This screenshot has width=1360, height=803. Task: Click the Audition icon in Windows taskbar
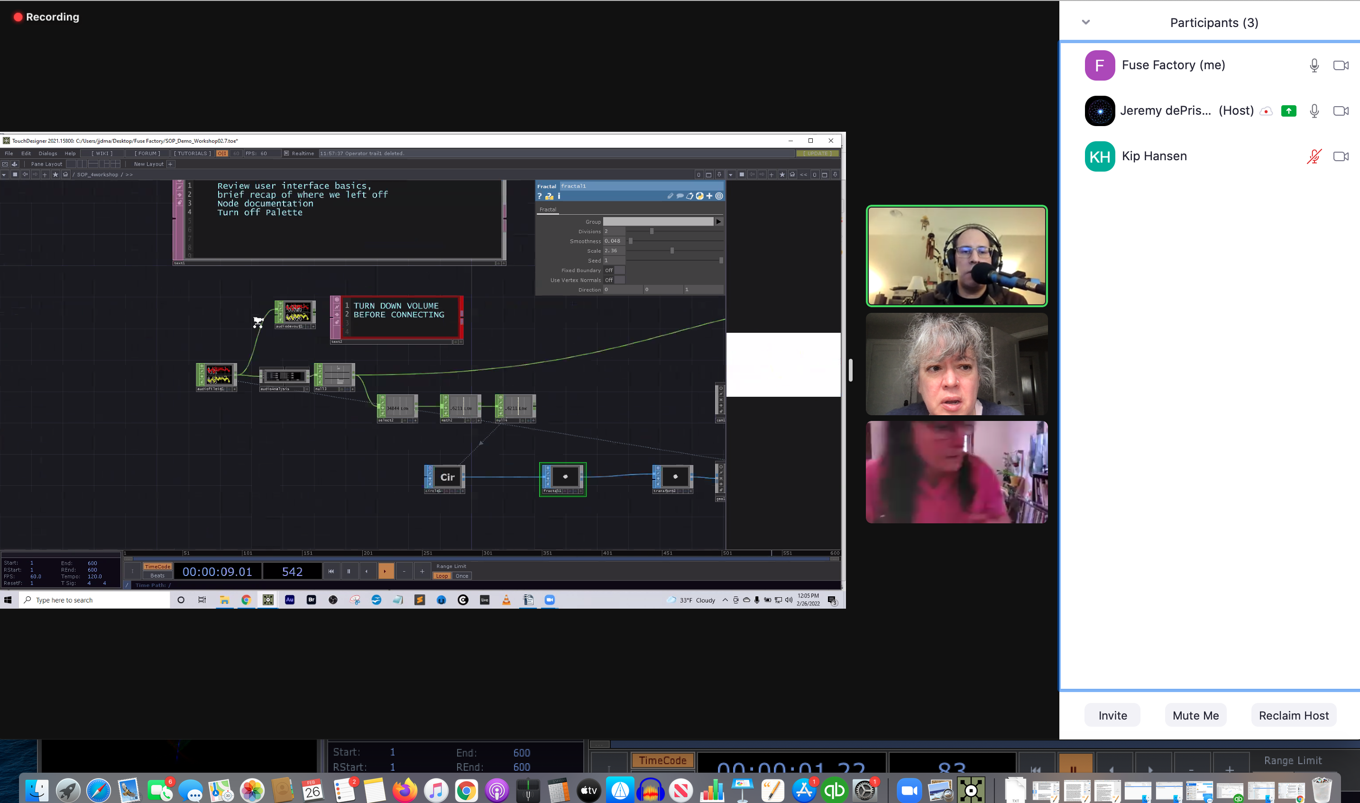(x=290, y=600)
